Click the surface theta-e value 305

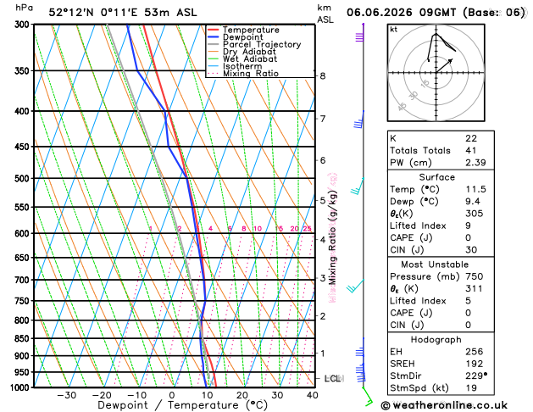(475, 214)
